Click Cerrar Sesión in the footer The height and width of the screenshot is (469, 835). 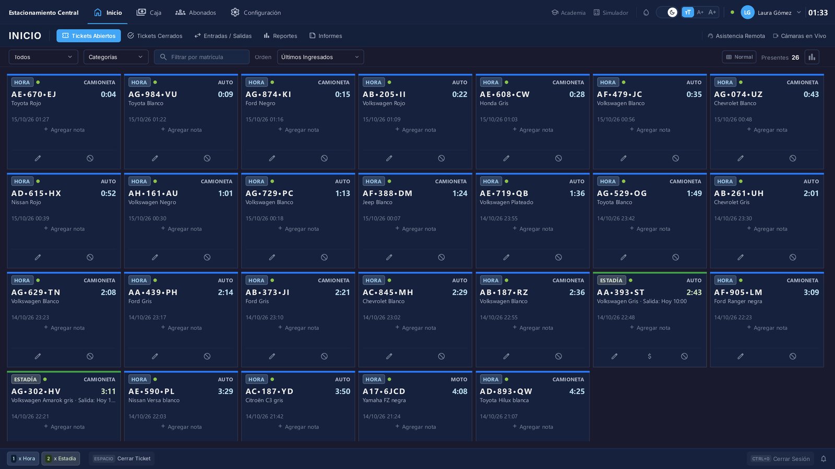pos(780,459)
